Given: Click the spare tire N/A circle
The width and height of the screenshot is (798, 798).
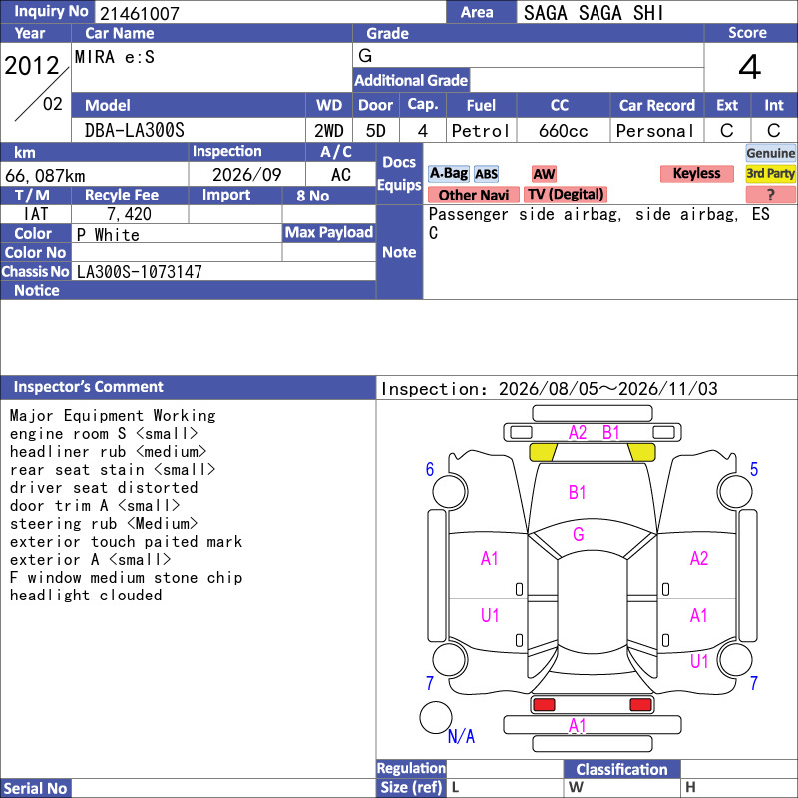Looking at the screenshot, I should [436, 717].
